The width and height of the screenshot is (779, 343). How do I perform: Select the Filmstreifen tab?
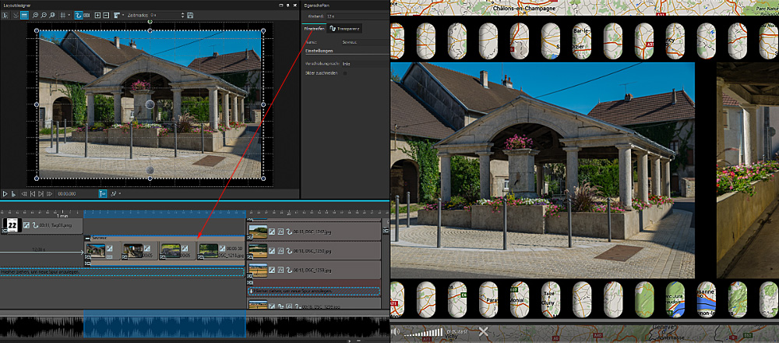coord(314,29)
